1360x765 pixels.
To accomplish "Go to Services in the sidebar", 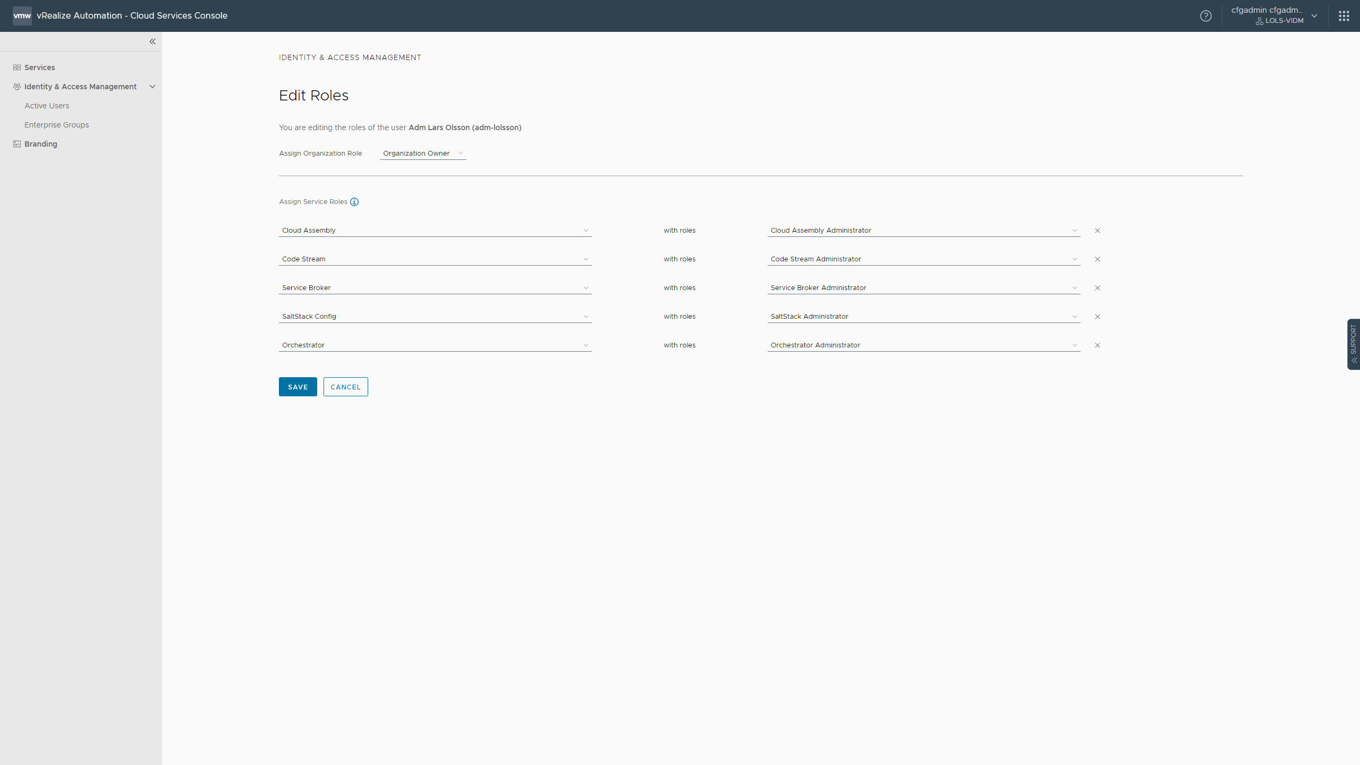I will 39,67.
